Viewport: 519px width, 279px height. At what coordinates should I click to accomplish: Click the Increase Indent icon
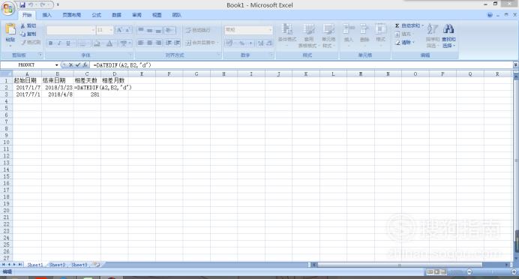(177, 43)
